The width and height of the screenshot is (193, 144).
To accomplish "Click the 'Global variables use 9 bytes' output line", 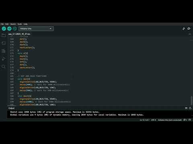I will pos(77,115).
